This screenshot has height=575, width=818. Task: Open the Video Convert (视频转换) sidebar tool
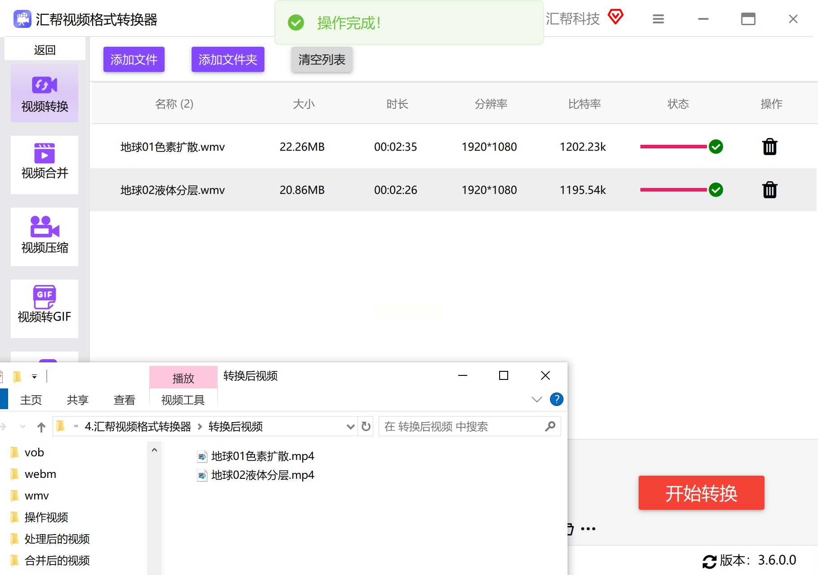(45, 94)
